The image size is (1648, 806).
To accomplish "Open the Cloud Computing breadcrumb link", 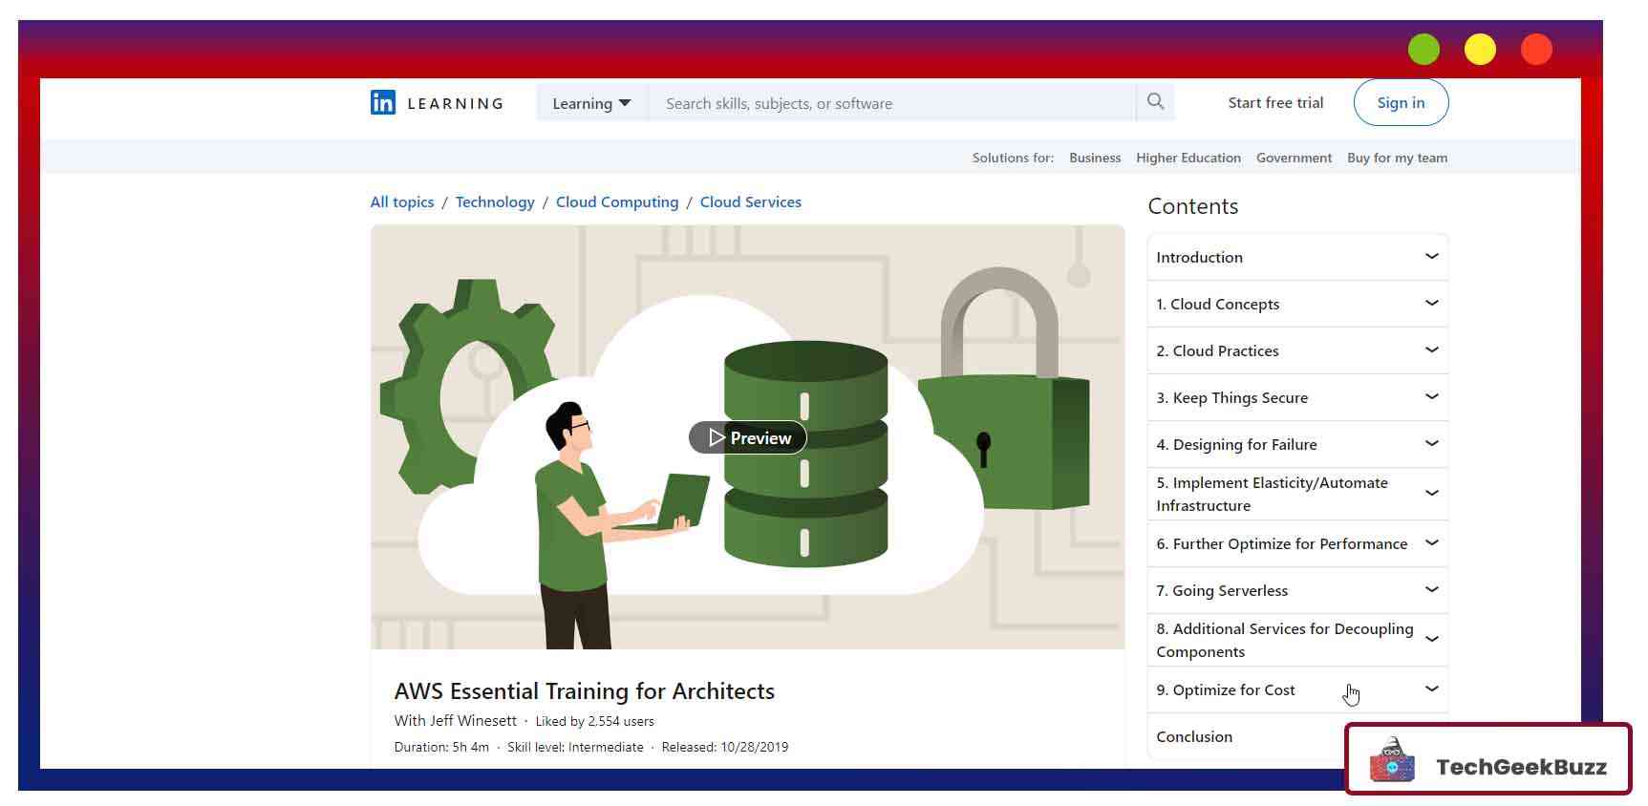I will (x=617, y=202).
